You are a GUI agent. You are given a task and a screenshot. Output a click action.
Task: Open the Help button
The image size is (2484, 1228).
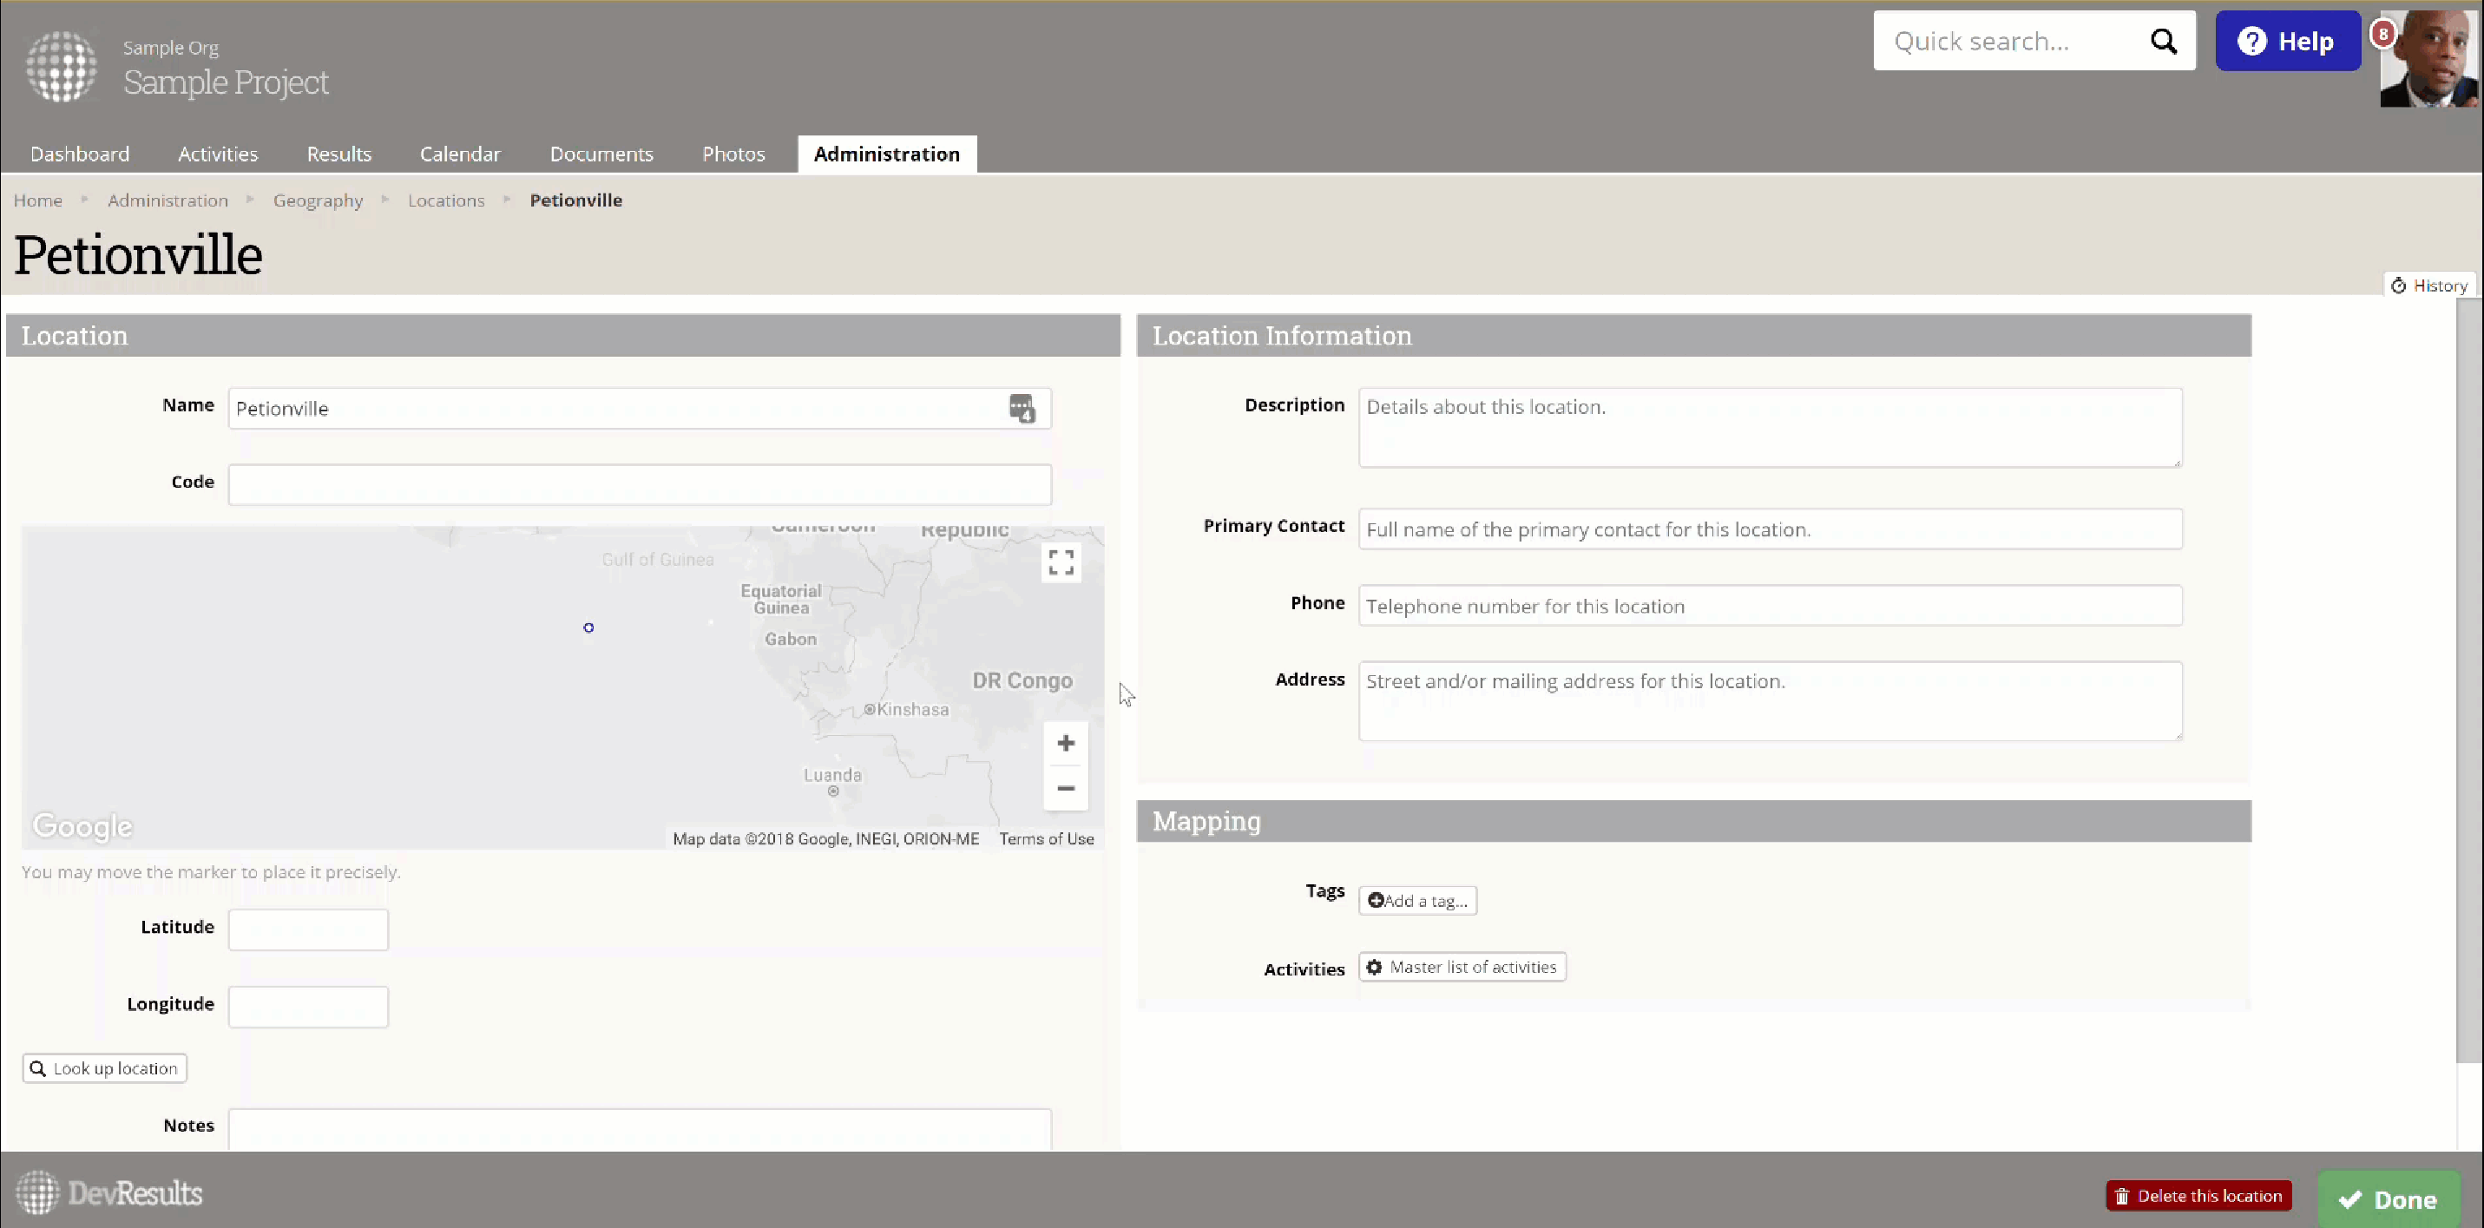[x=2286, y=42]
